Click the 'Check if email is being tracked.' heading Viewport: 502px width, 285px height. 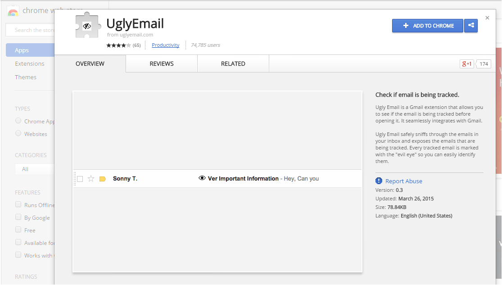point(417,95)
